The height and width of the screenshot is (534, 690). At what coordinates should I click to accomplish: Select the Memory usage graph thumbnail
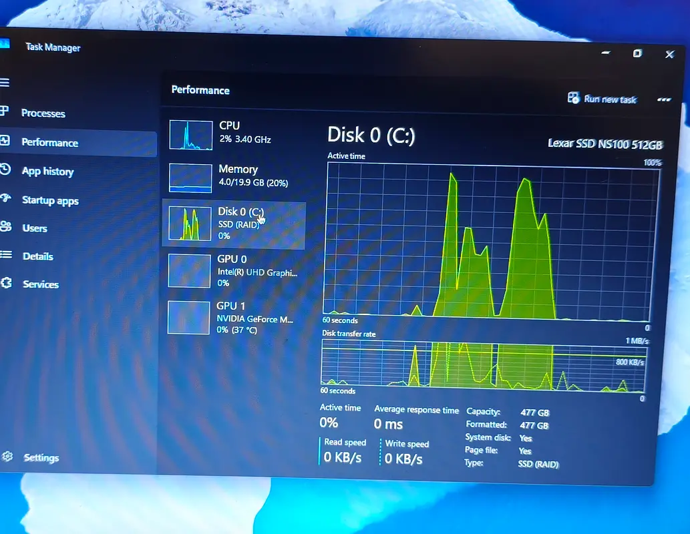(x=190, y=178)
